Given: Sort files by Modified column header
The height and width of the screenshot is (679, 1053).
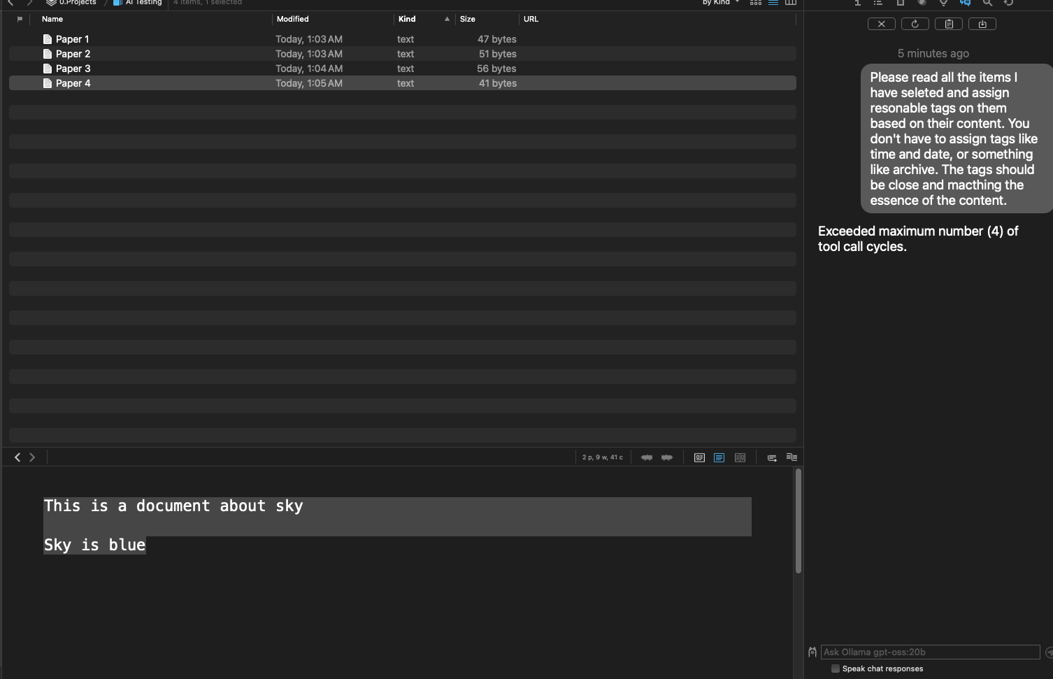Looking at the screenshot, I should coord(293,19).
